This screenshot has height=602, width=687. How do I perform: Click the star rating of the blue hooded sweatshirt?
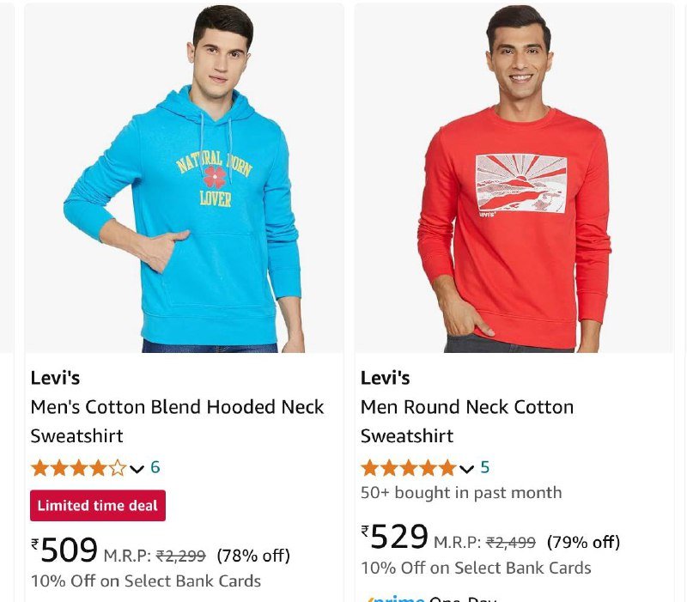(x=78, y=468)
